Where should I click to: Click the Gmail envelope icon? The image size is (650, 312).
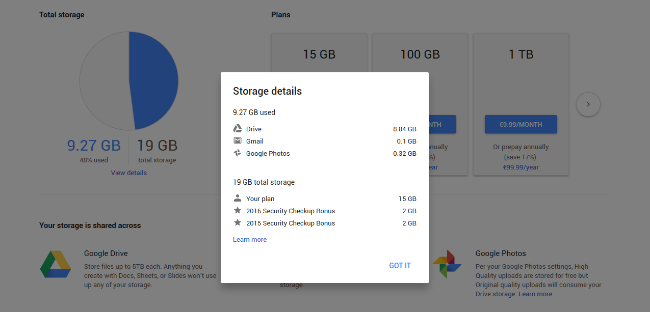click(238, 141)
